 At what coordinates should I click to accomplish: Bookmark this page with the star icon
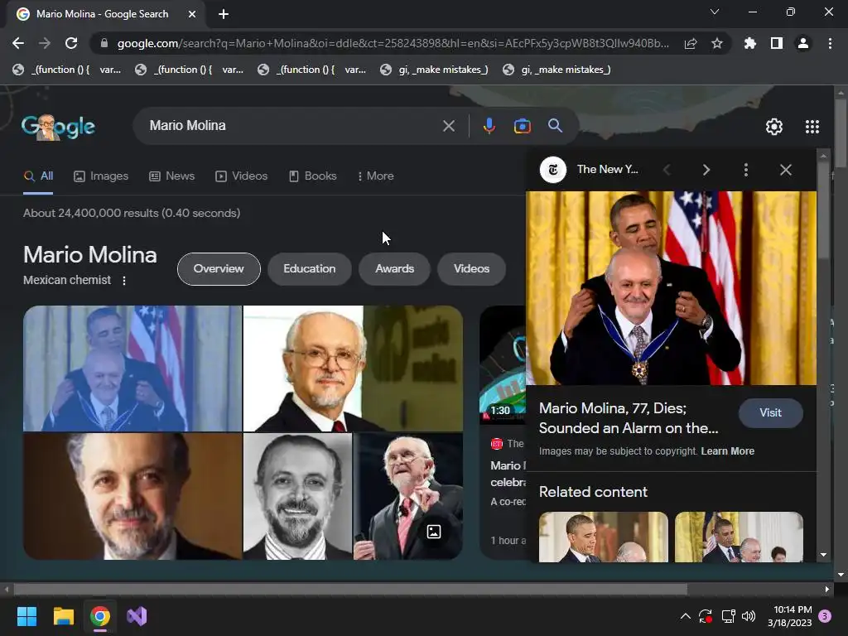coord(717,43)
